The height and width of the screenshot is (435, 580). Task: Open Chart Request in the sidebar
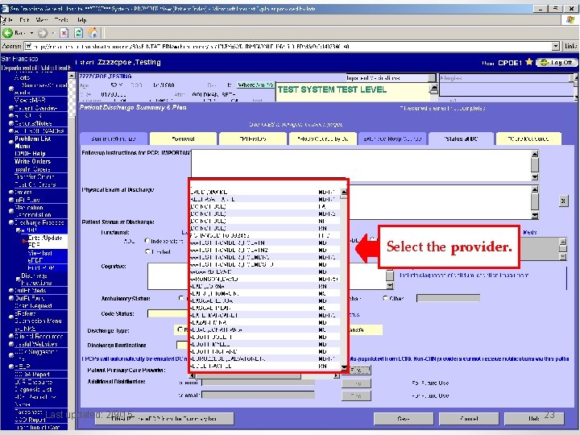pyautogui.click(x=33, y=306)
